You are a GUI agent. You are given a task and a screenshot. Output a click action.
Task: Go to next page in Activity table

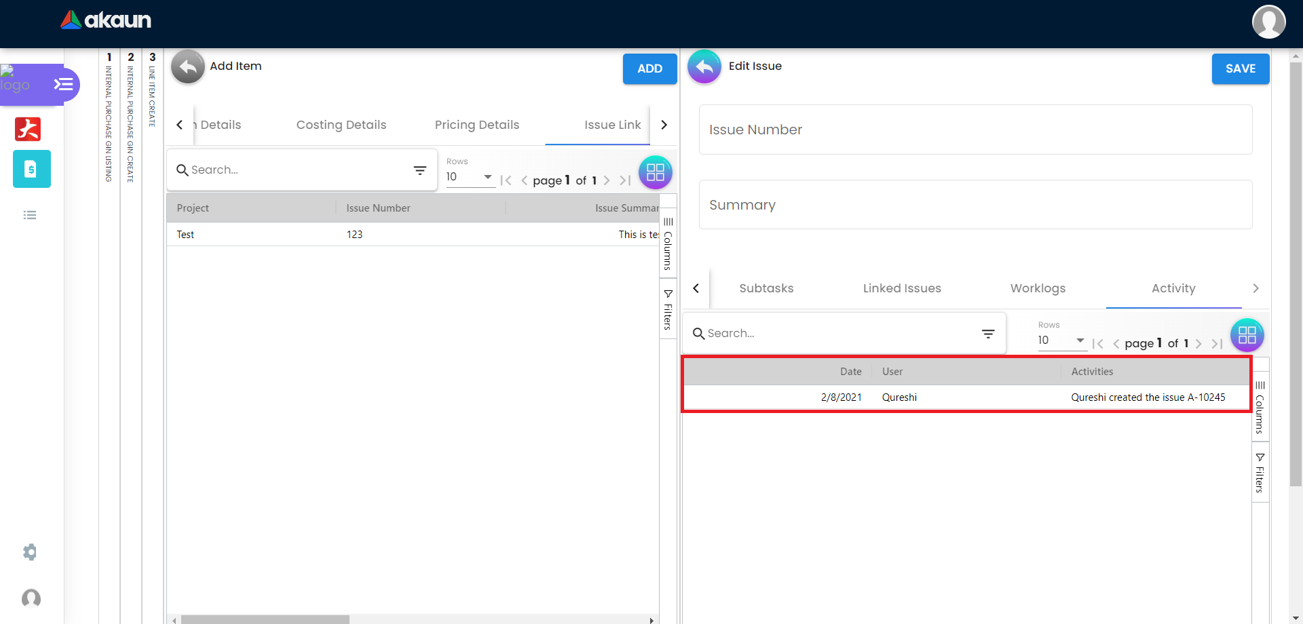pos(1198,344)
